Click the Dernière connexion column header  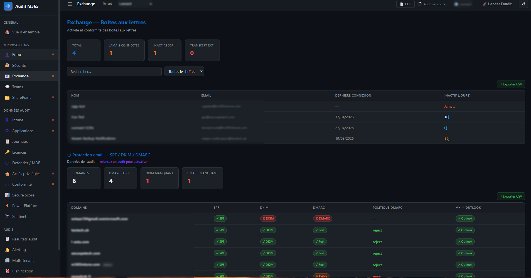[x=353, y=95]
